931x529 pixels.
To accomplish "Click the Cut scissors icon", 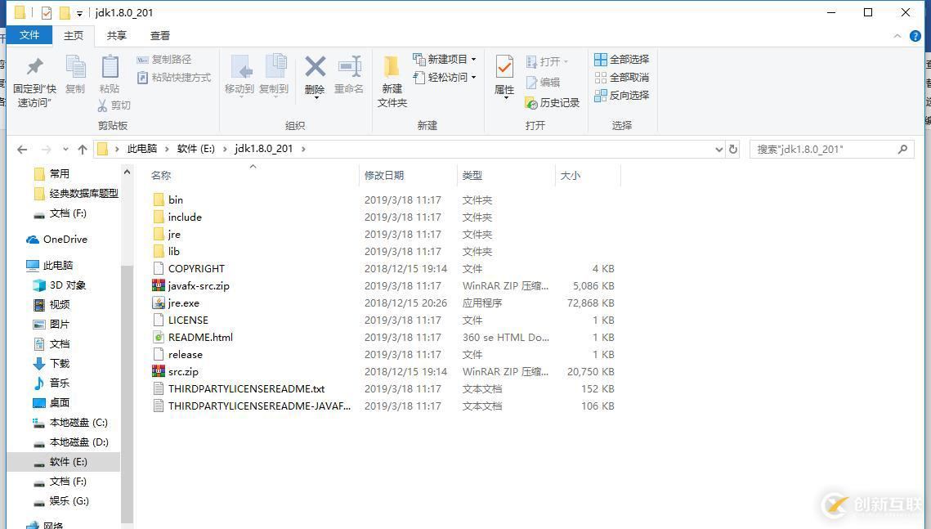I will pyautogui.click(x=103, y=105).
